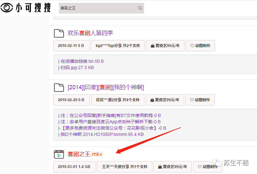Click video file icon beside 喜剧之王.mkv
257x174 pixels.
coord(59,154)
